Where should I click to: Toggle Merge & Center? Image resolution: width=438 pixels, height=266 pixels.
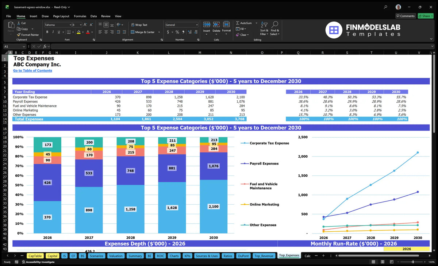pyautogui.click(x=142, y=32)
